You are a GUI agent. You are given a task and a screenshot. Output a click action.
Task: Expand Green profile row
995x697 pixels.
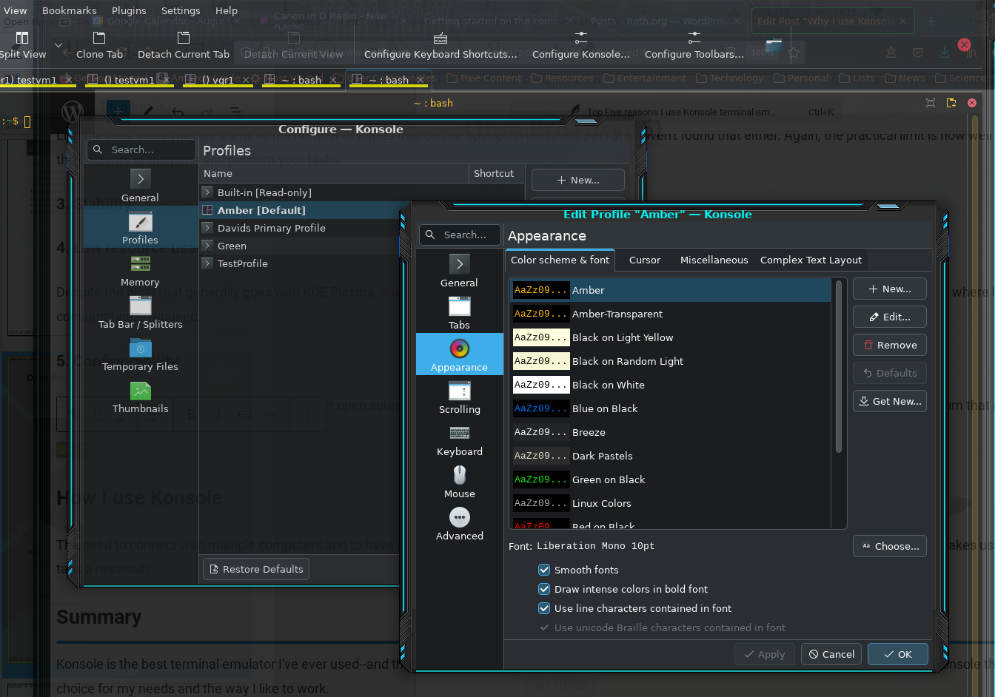coord(207,246)
